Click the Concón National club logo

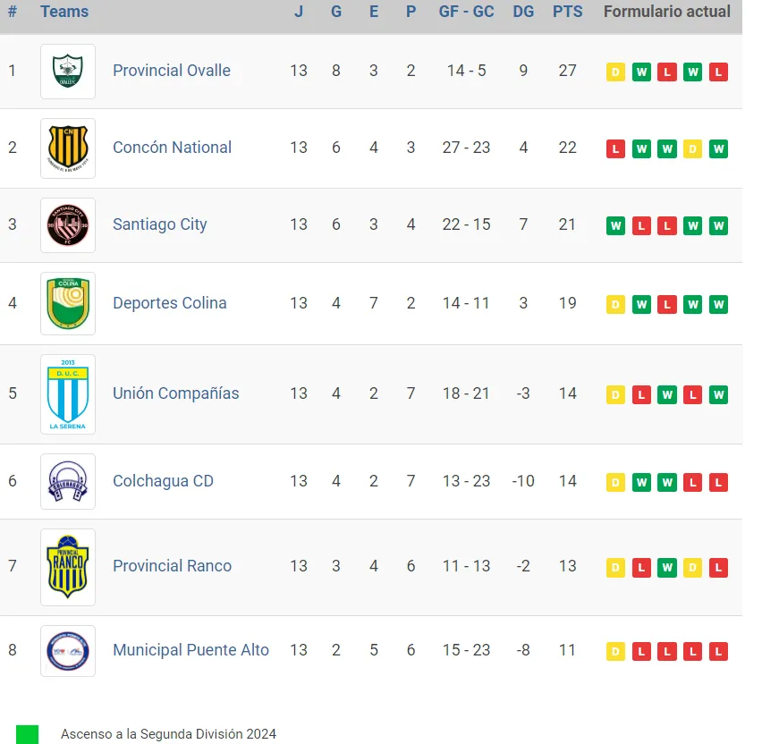(x=67, y=148)
